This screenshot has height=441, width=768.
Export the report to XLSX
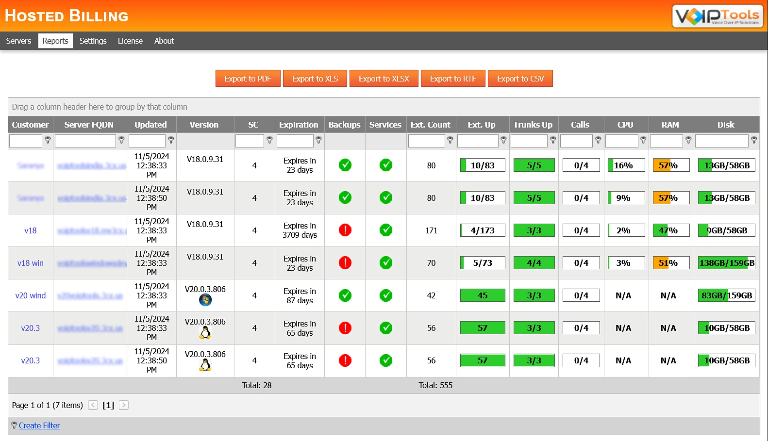point(384,79)
